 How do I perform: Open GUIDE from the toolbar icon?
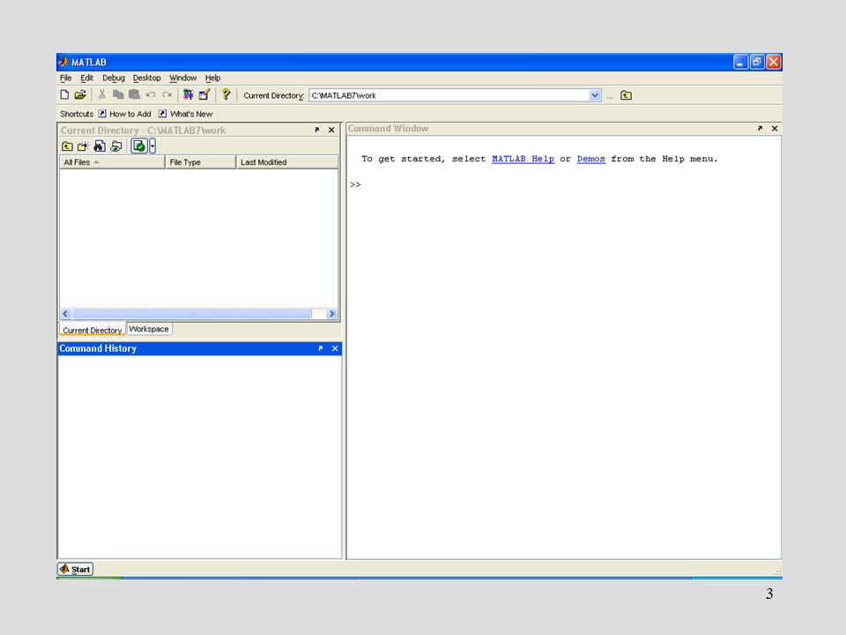point(204,95)
